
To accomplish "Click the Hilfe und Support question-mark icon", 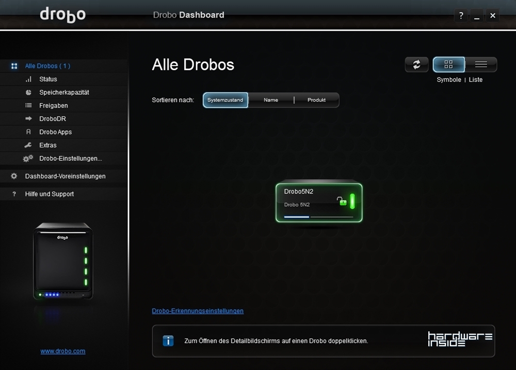I will [x=14, y=194].
